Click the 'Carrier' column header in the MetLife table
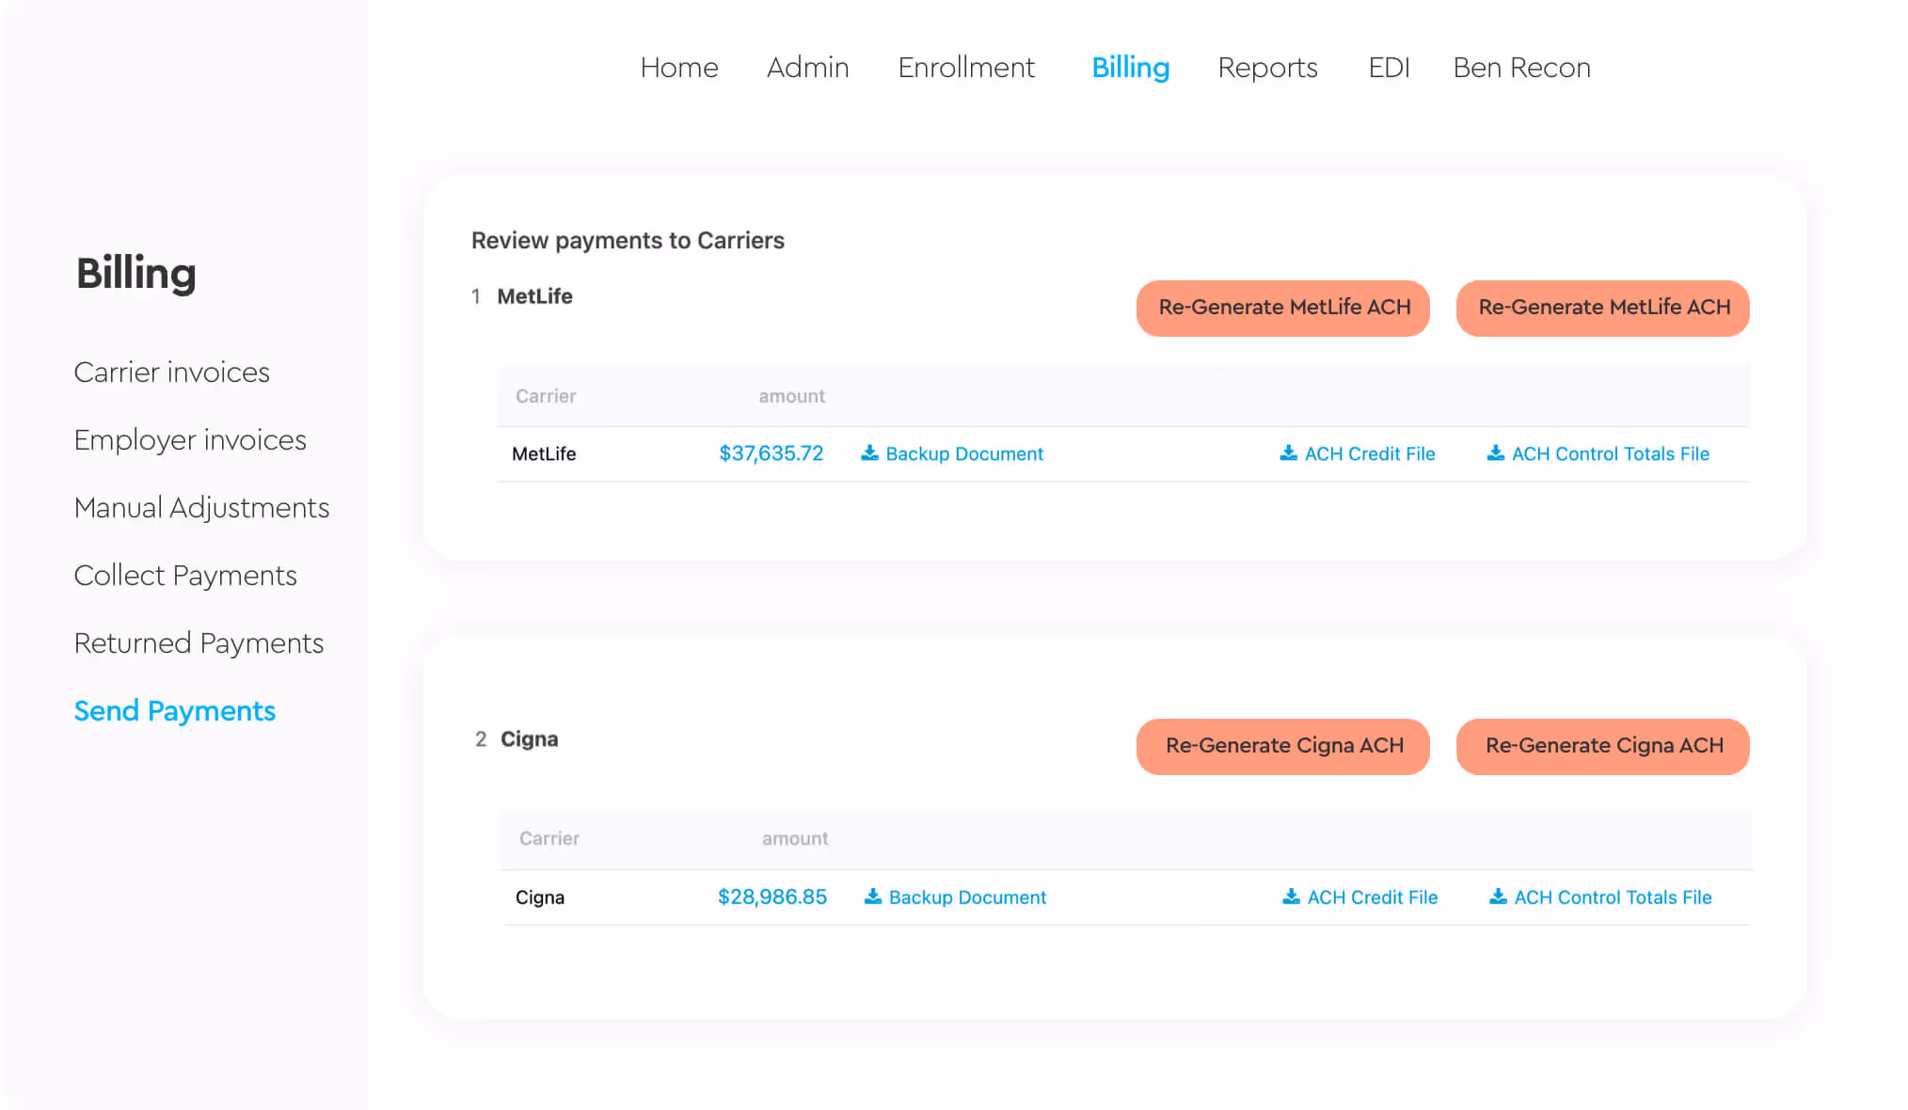The height and width of the screenshot is (1110, 1908). [546, 396]
